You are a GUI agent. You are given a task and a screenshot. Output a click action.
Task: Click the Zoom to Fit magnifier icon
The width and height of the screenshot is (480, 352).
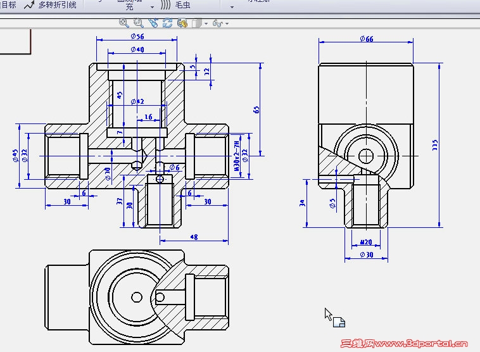(x=124, y=23)
